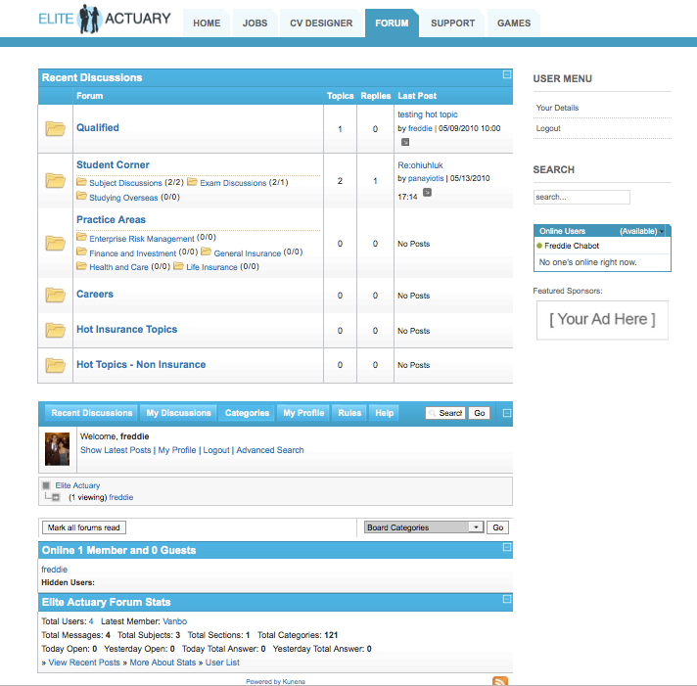
Task: Click the small folder icon beside Exam Discussions
Action: [x=193, y=182]
